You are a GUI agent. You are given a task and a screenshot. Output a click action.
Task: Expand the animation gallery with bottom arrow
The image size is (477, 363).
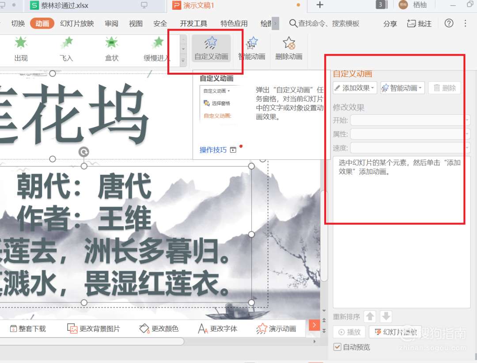[x=183, y=60]
